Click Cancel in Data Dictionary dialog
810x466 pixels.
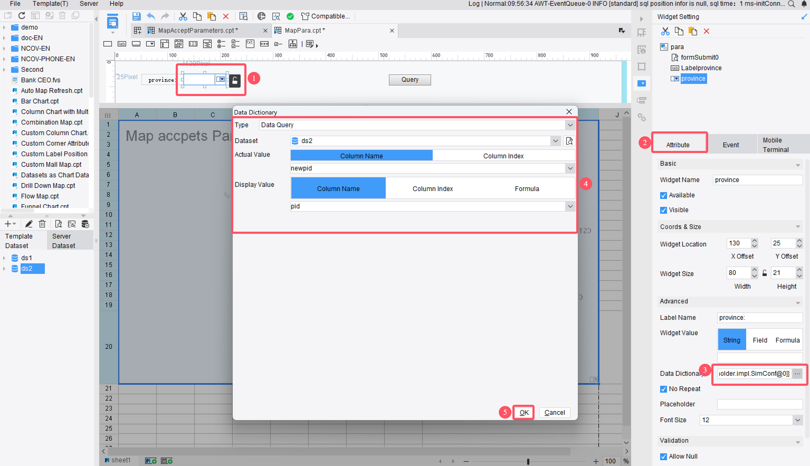click(554, 412)
